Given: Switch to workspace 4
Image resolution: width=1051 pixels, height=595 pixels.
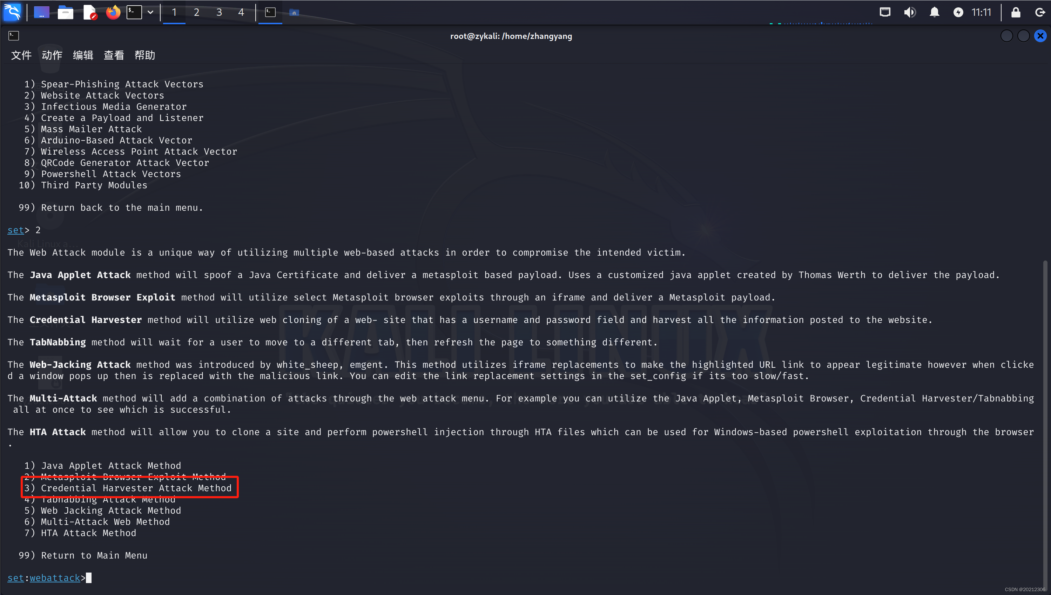Looking at the screenshot, I should click(x=241, y=12).
